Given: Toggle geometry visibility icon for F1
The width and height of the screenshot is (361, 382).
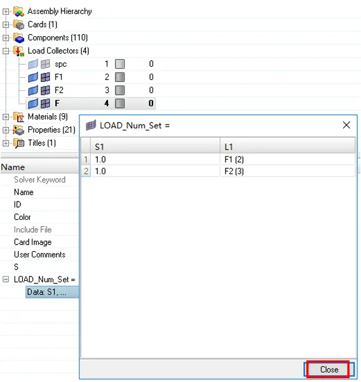Looking at the screenshot, I should coord(33,78).
